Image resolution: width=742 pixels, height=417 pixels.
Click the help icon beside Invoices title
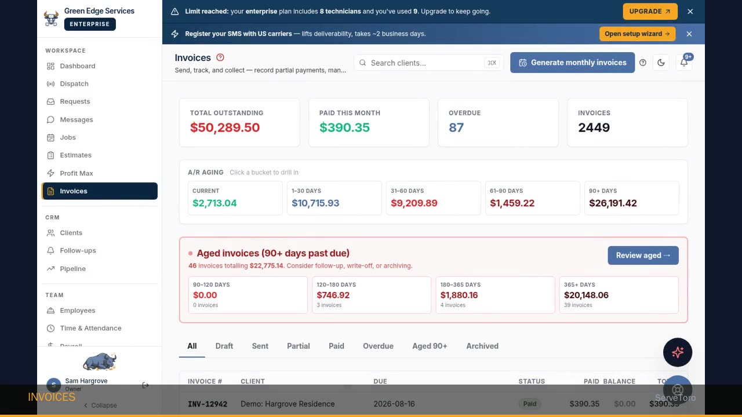coord(220,57)
